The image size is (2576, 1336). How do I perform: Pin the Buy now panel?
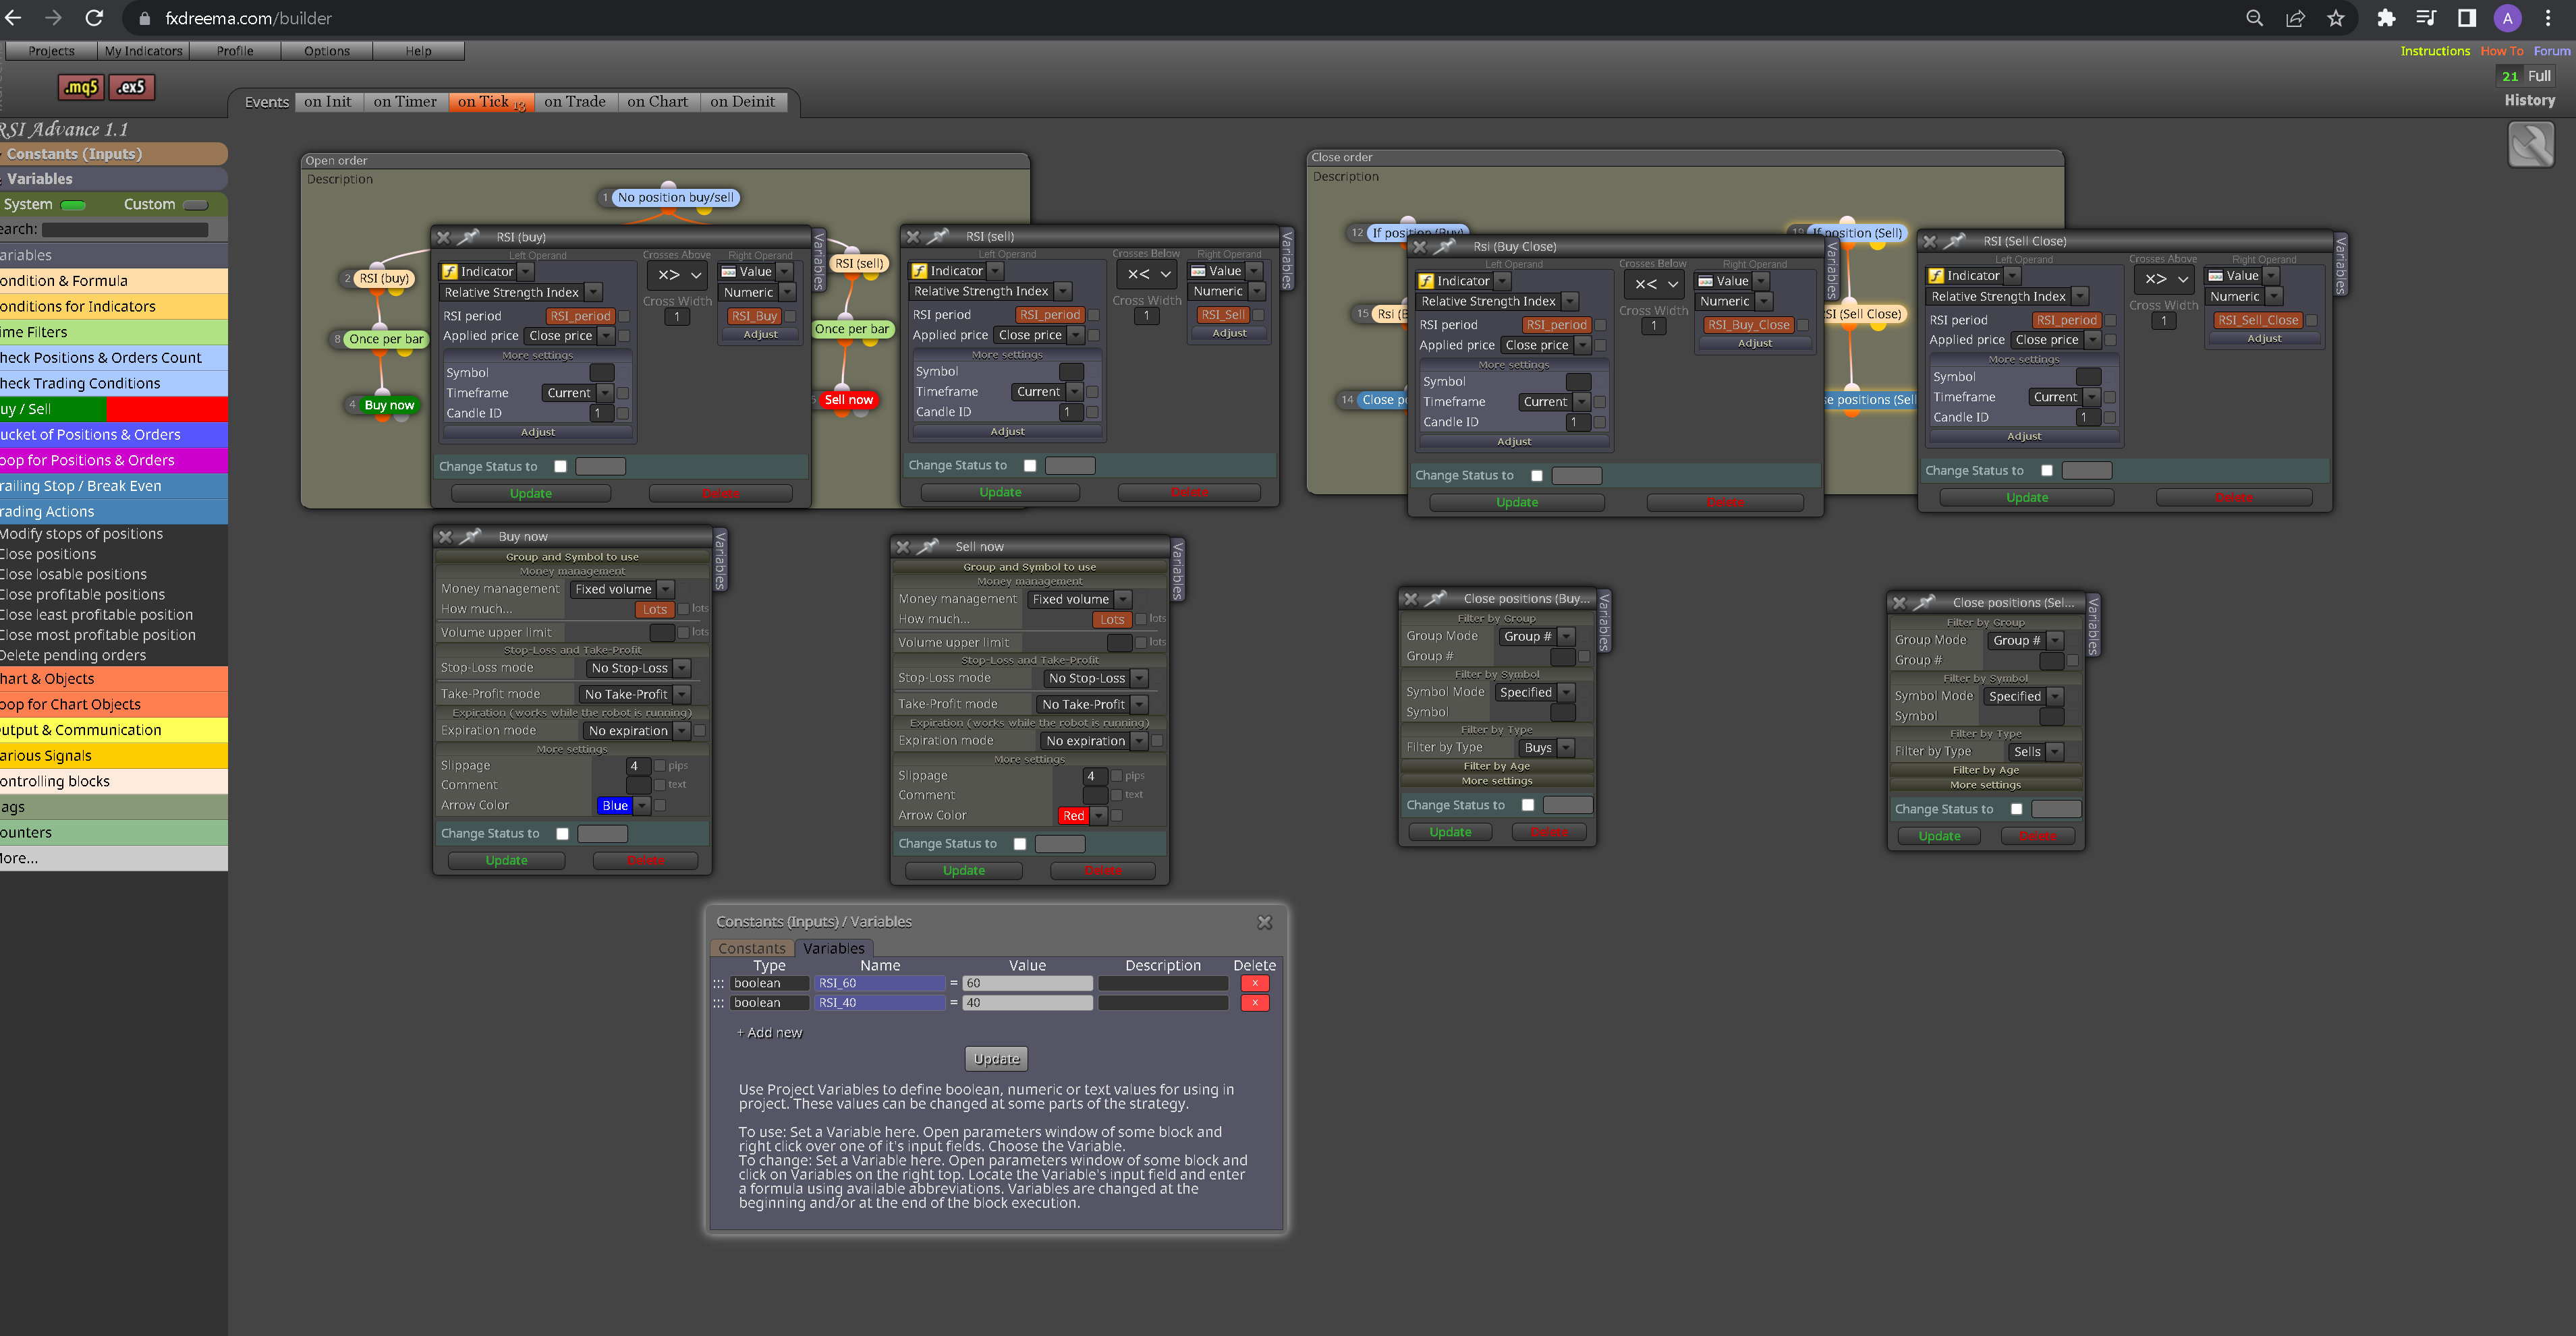tap(470, 537)
